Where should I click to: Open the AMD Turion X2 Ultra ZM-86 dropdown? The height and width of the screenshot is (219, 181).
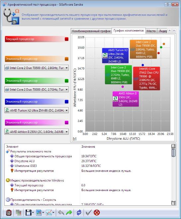click(37, 110)
